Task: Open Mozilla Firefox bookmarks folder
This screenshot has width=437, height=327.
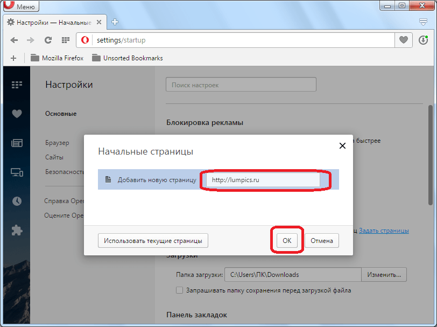Action: 57,58
